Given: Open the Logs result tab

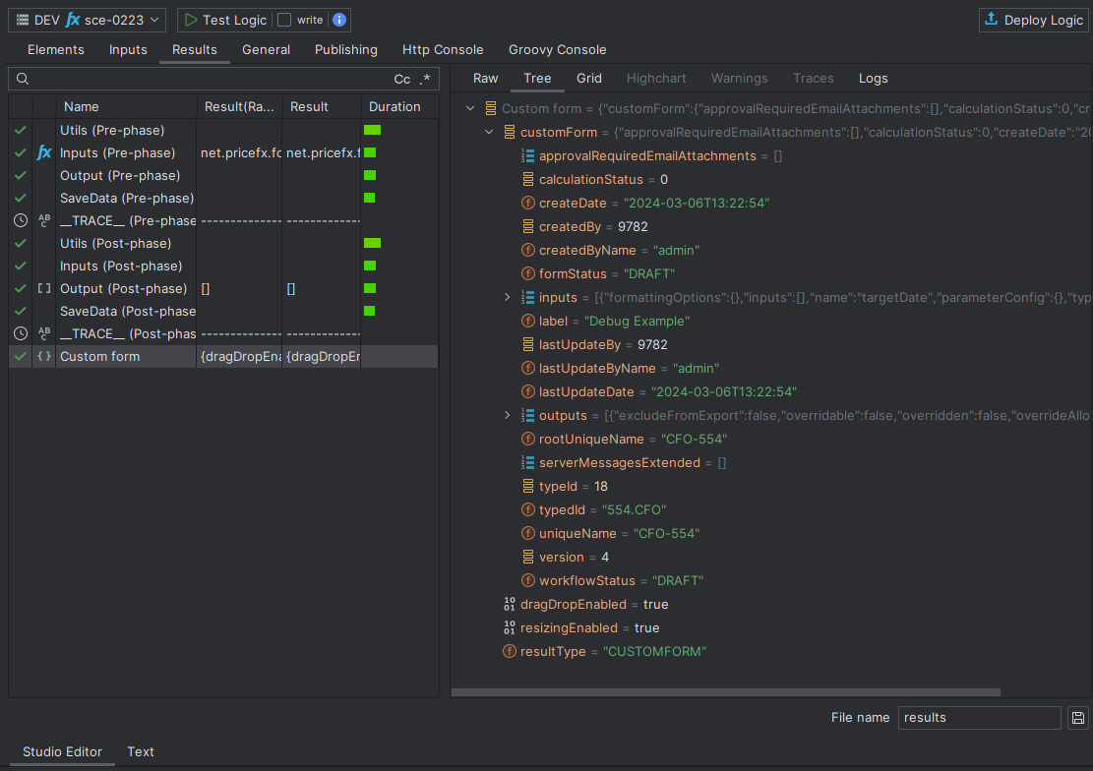Looking at the screenshot, I should (x=874, y=78).
